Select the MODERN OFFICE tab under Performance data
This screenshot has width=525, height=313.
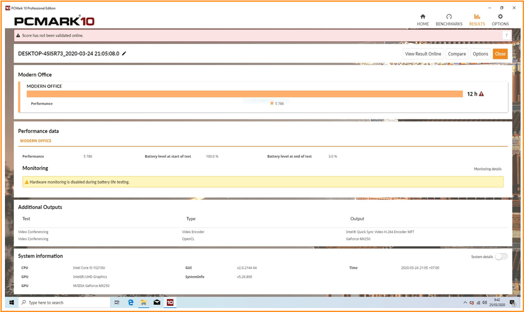[x=36, y=141]
